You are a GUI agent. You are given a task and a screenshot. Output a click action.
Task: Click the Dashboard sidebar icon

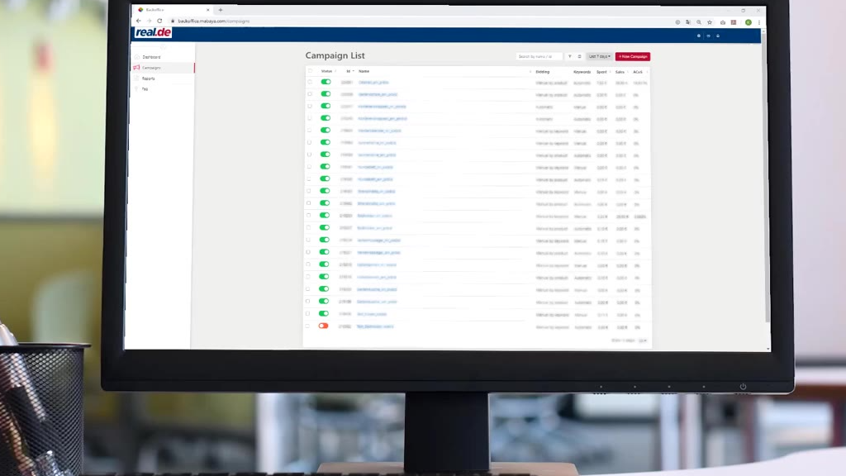point(137,57)
